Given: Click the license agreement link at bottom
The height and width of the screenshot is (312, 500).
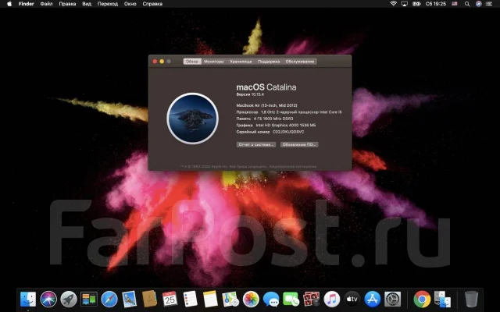Looking at the screenshot, I should [x=292, y=166].
